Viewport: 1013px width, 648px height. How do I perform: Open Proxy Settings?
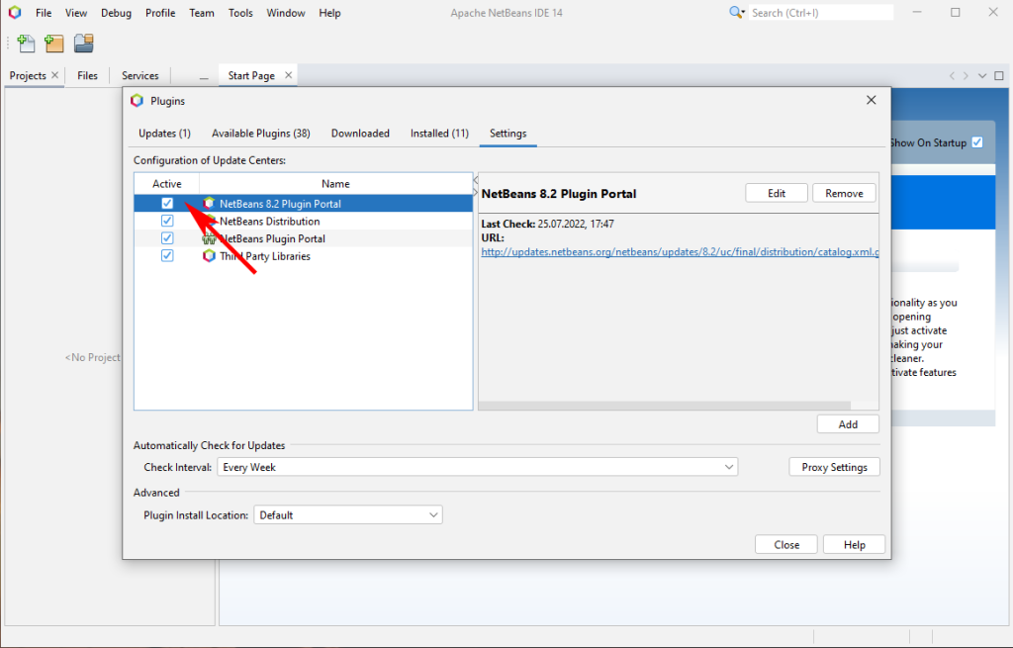point(834,467)
